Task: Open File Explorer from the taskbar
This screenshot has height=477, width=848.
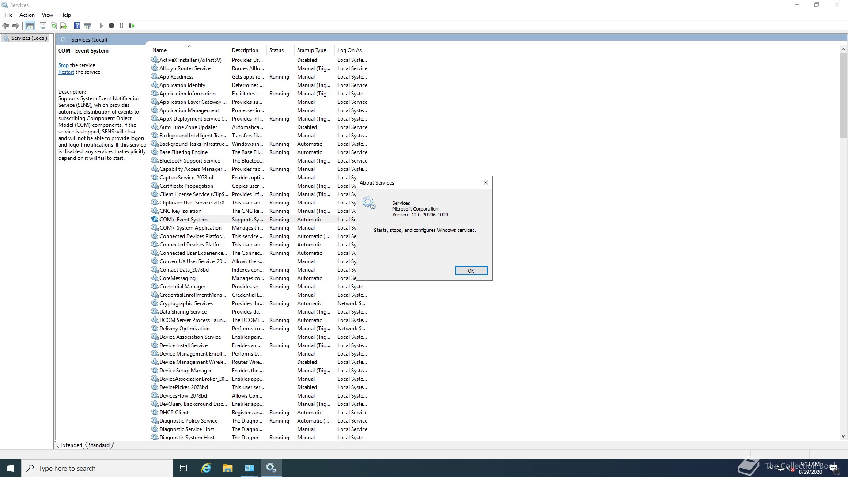Action: 227,468
